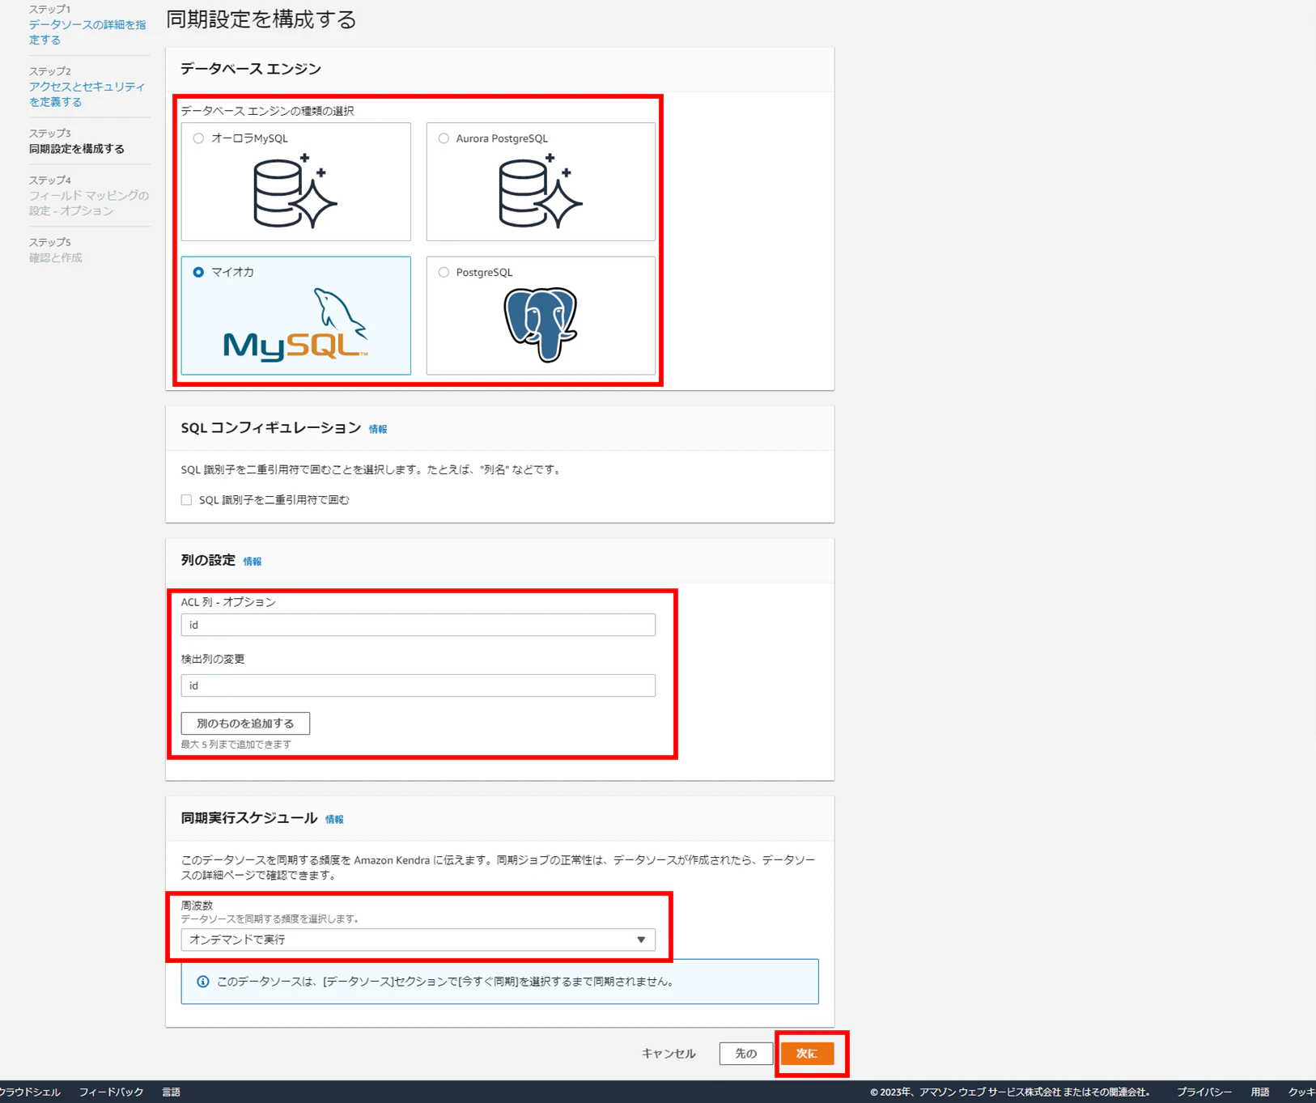The height and width of the screenshot is (1103, 1316).
Task: Open step 1 データソースの詳細を指定する
Action: pyautogui.click(x=87, y=32)
